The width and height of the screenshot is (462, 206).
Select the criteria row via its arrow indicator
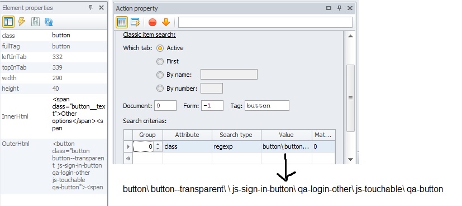128,146
